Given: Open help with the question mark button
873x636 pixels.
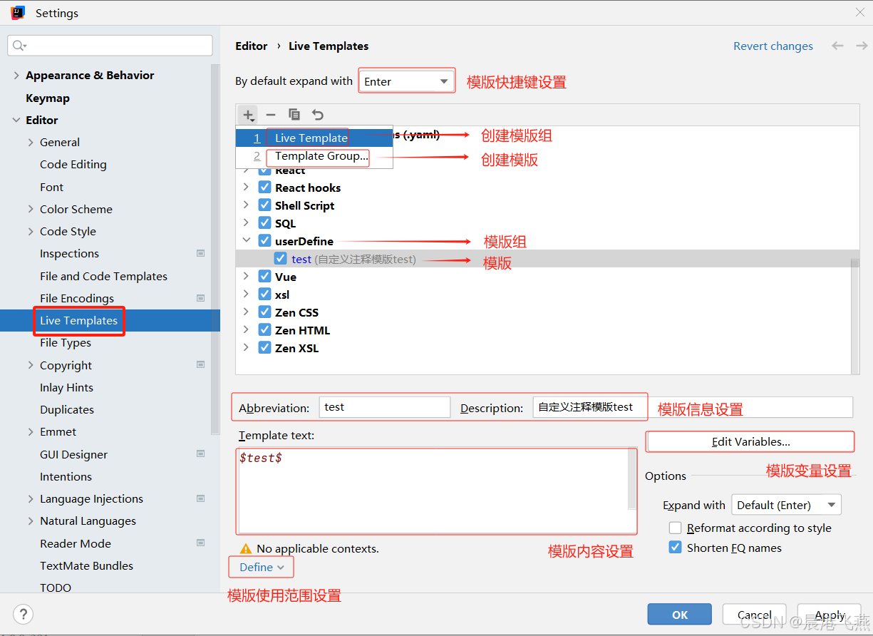Looking at the screenshot, I should coord(24,614).
